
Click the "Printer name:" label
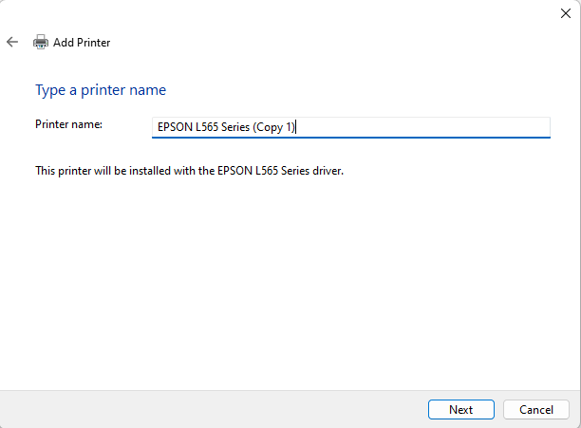tap(68, 124)
